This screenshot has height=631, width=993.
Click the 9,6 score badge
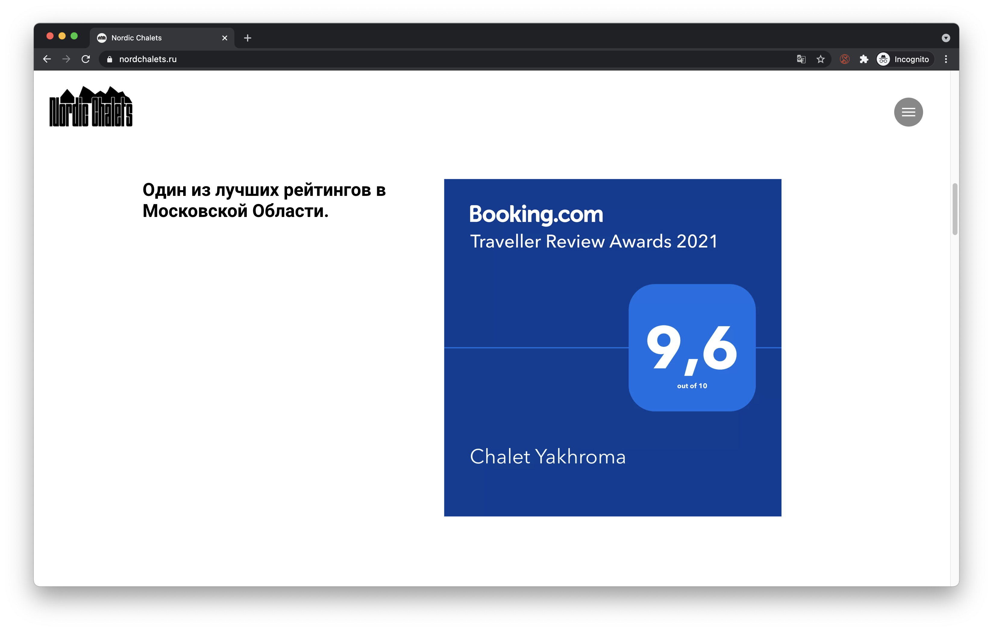click(692, 347)
